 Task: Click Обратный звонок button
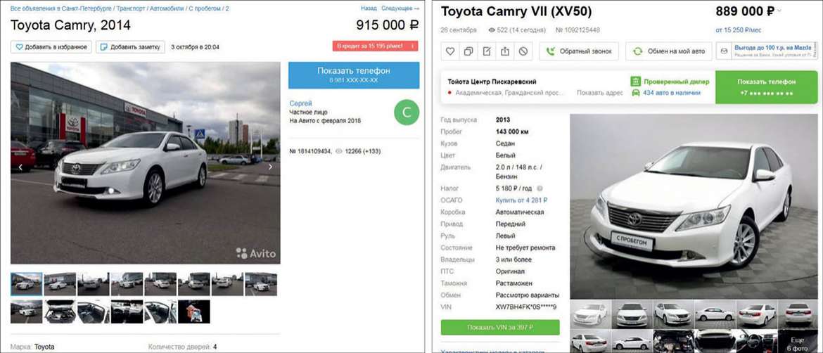click(x=579, y=51)
